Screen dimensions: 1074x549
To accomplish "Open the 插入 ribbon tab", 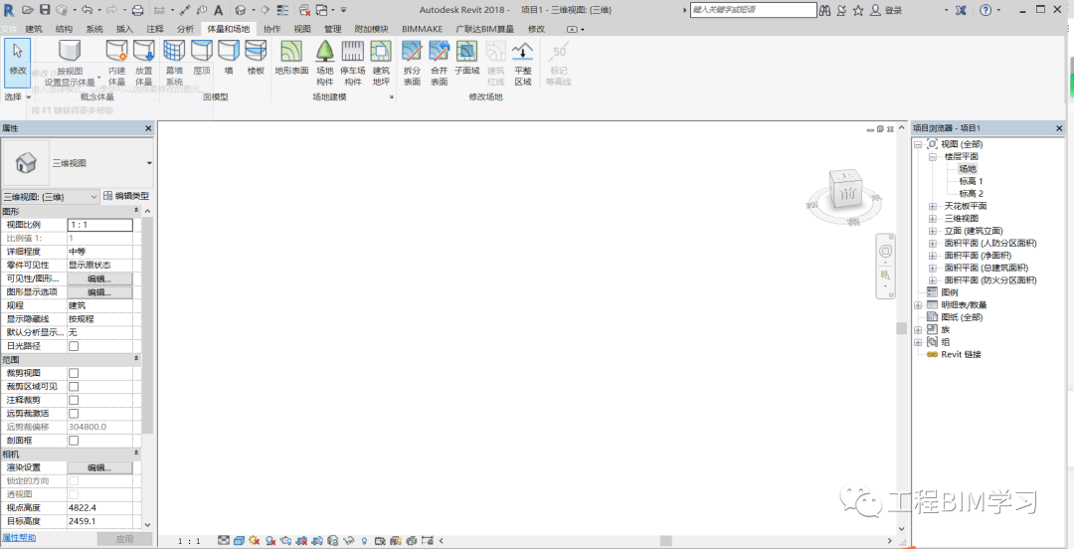I will [124, 29].
